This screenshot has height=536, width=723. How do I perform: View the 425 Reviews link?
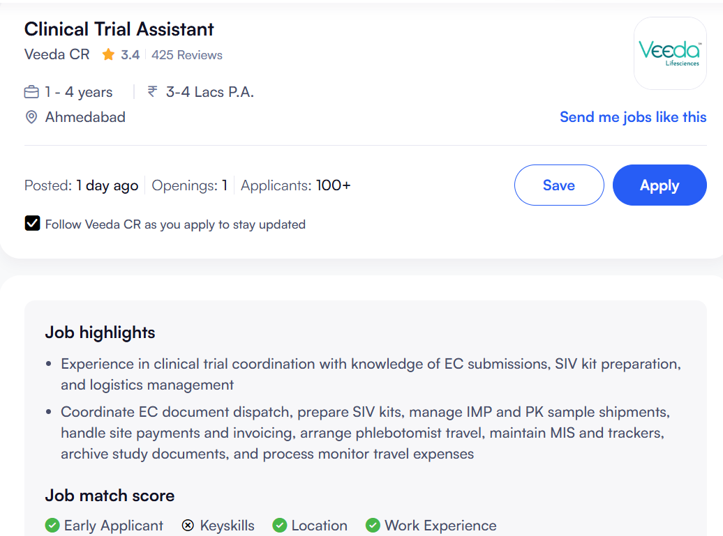(187, 55)
